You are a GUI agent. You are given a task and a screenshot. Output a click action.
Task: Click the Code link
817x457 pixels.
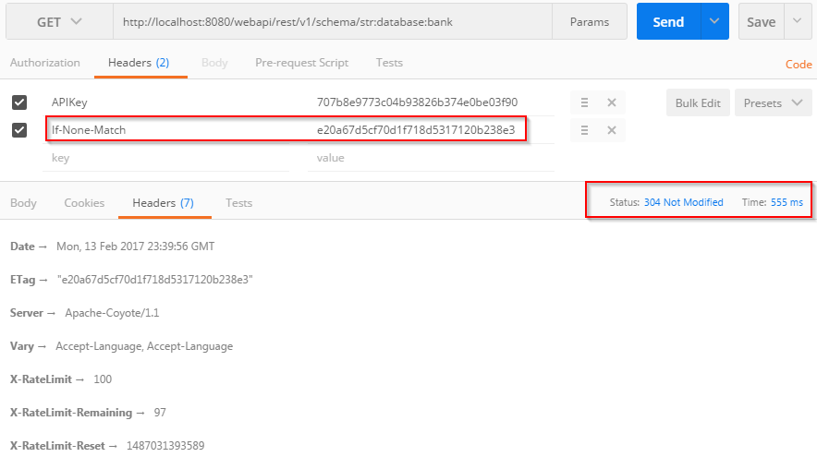click(x=798, y=65)
